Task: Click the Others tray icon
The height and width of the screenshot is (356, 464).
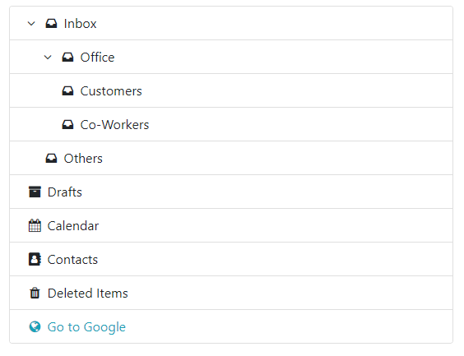Action: point(51,159)
